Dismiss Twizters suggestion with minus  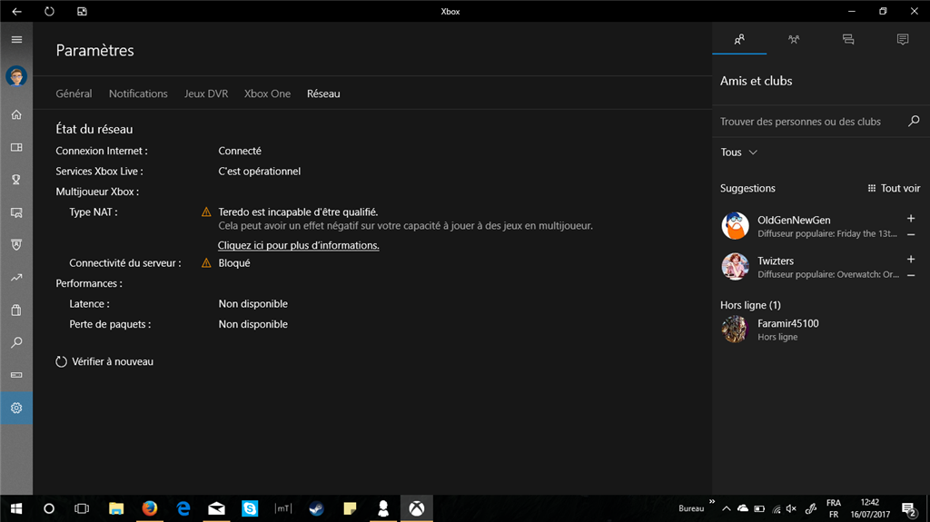tap(911, 275)
